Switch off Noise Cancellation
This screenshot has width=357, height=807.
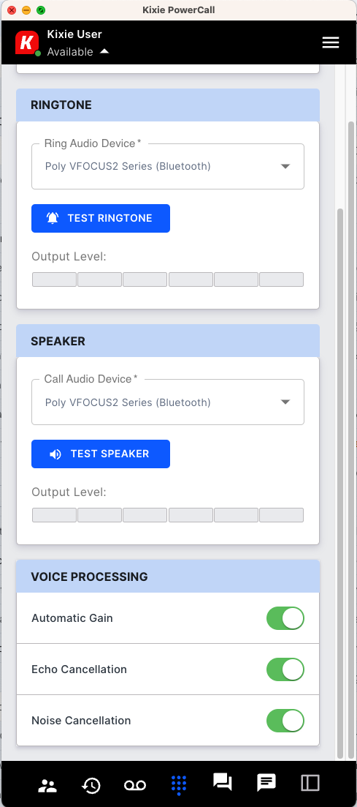285,721
